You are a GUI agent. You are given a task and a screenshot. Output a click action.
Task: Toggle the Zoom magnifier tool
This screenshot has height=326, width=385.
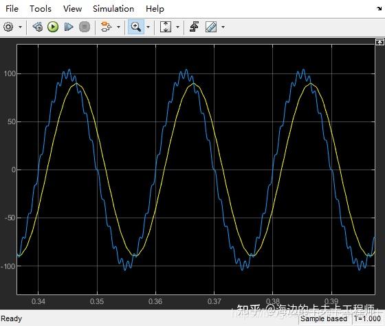(136, 27)
